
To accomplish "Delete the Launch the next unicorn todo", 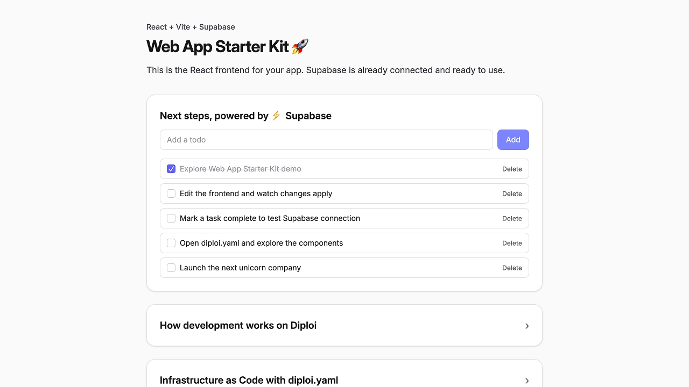I will (512, 268).
